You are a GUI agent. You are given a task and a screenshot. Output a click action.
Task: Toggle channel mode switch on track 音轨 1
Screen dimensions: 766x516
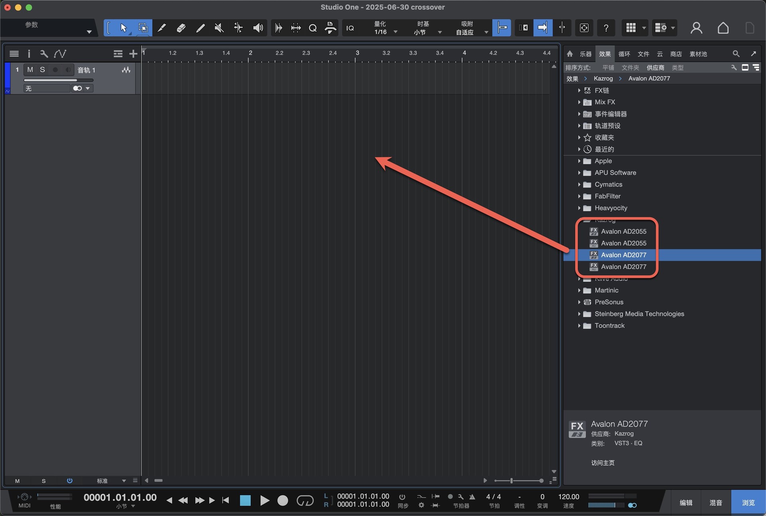(77, 88)
